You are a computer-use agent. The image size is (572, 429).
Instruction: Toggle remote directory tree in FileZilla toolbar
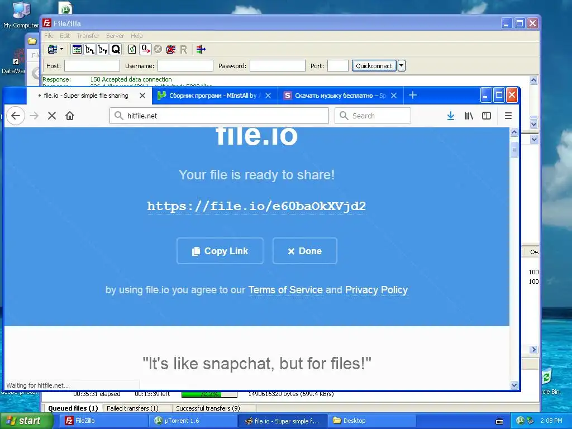pyautogui.click(x=103, y=49)
